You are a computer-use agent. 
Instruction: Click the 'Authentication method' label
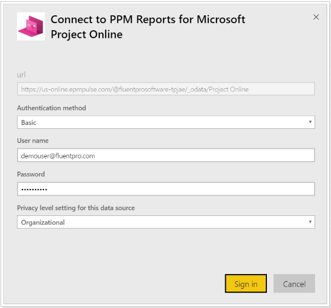pyautogui.click(x=52, y=108)
